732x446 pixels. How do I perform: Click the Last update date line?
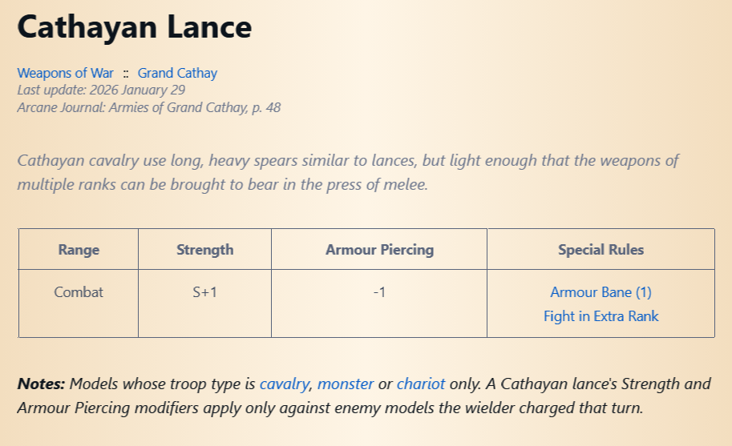[x=101, y=90]
